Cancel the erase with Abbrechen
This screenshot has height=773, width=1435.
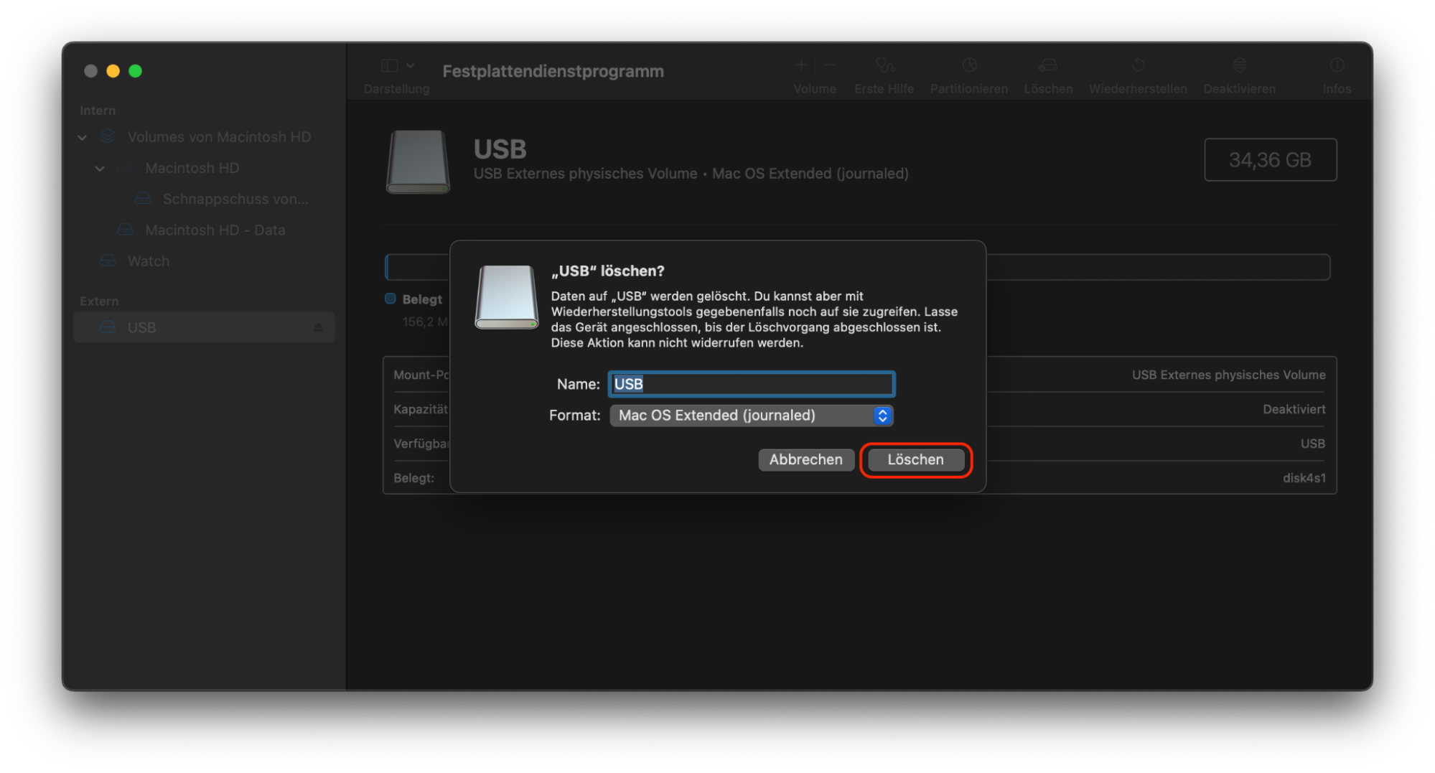[806, 459]
